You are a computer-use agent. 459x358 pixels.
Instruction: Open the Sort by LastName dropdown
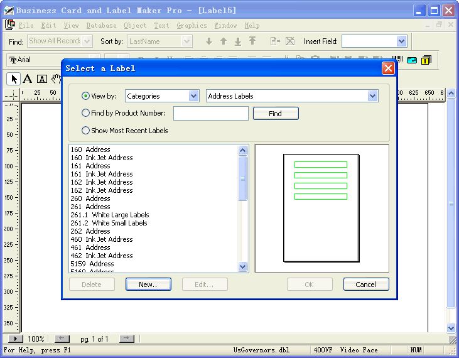tap(186, 41)
